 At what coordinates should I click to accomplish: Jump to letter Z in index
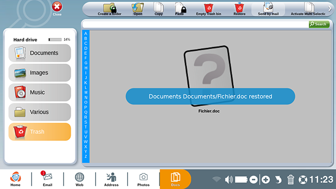click(86, 156)
